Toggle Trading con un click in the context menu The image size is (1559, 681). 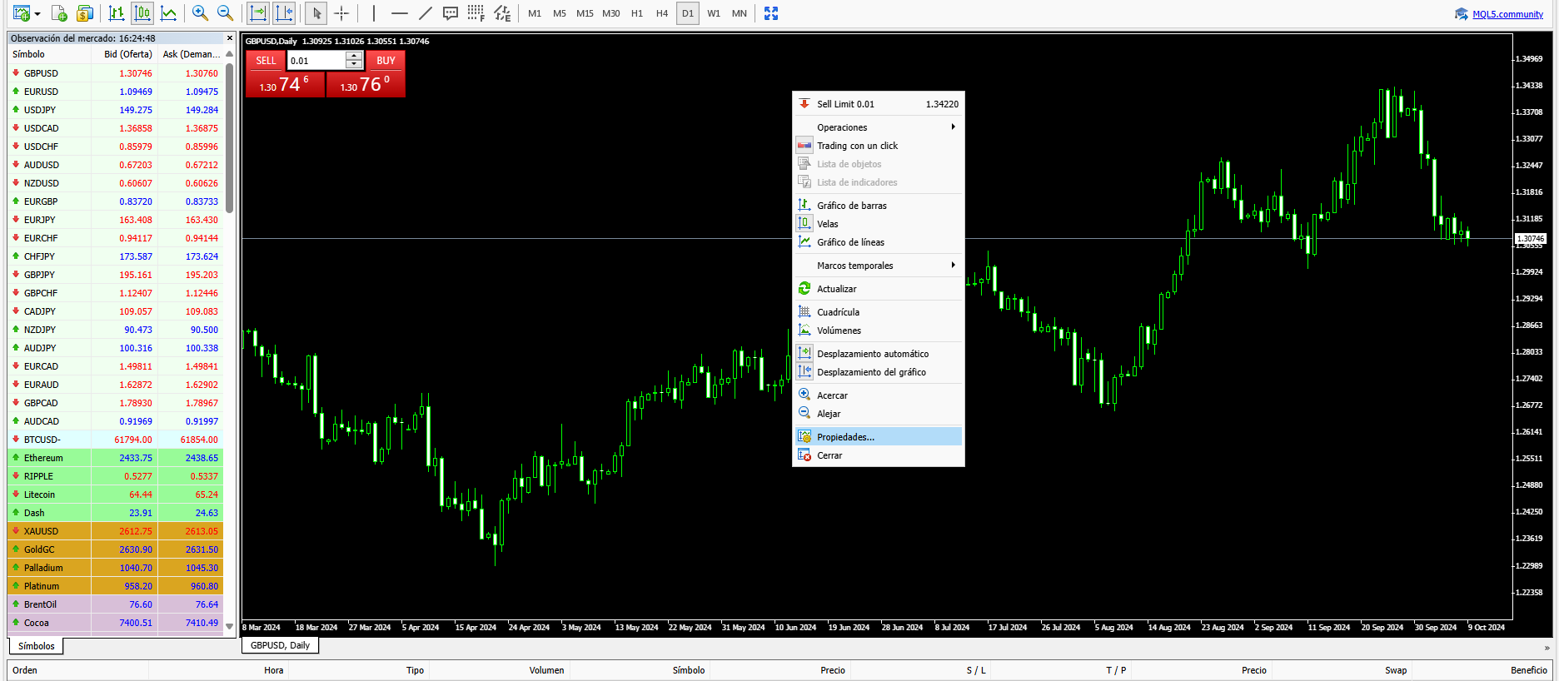879,146
